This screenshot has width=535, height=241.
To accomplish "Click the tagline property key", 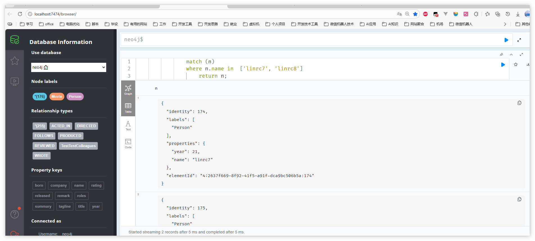I will point(65,206).
